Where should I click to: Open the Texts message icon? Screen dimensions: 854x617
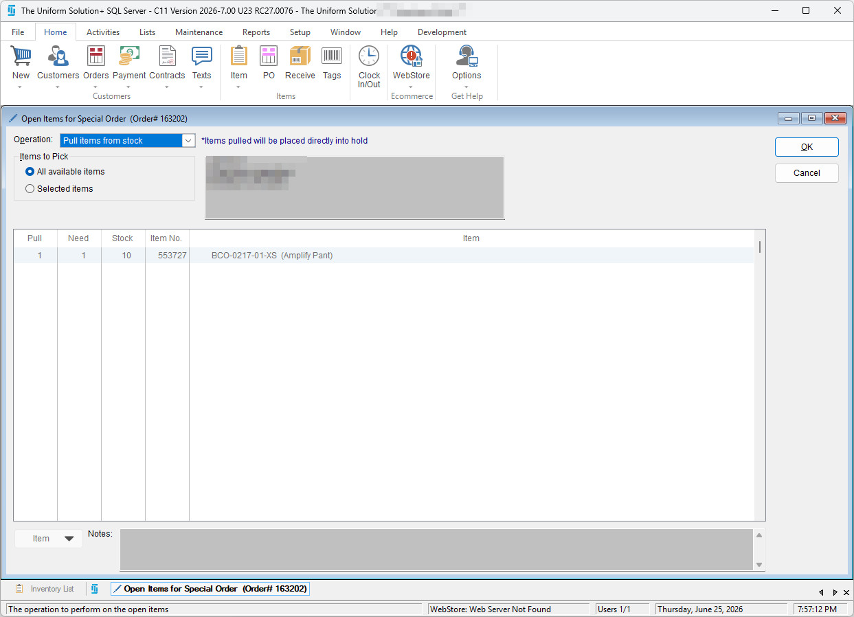point(201,56)
